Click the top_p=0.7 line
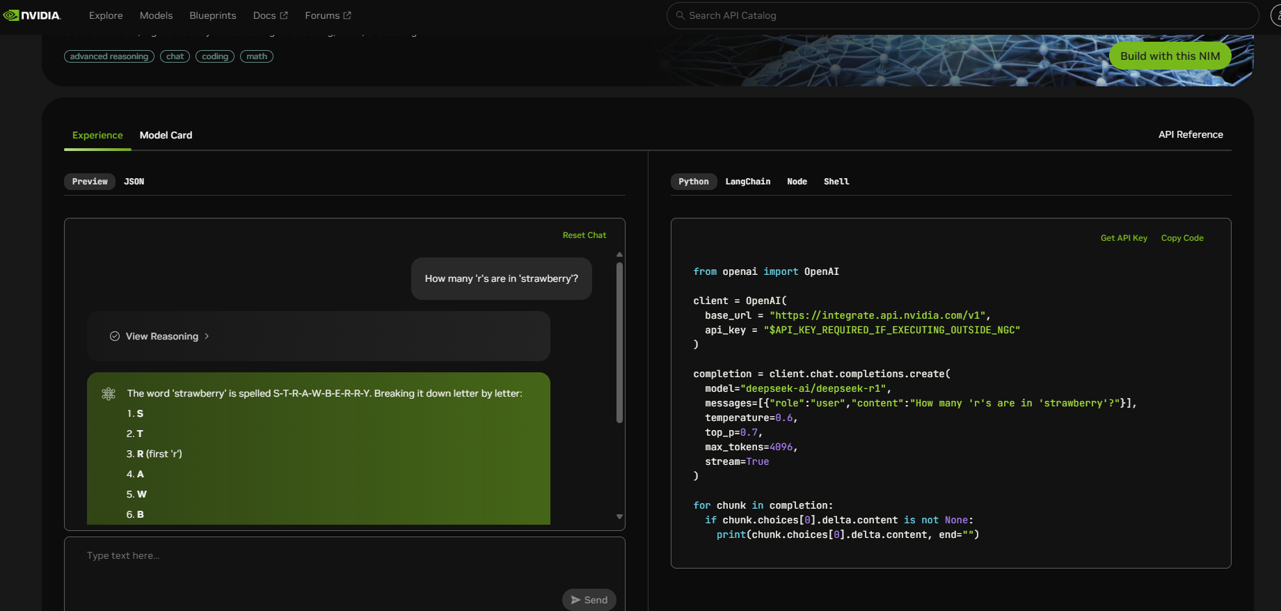This screenshot has height=611, width=1281. tap(734, 432)
